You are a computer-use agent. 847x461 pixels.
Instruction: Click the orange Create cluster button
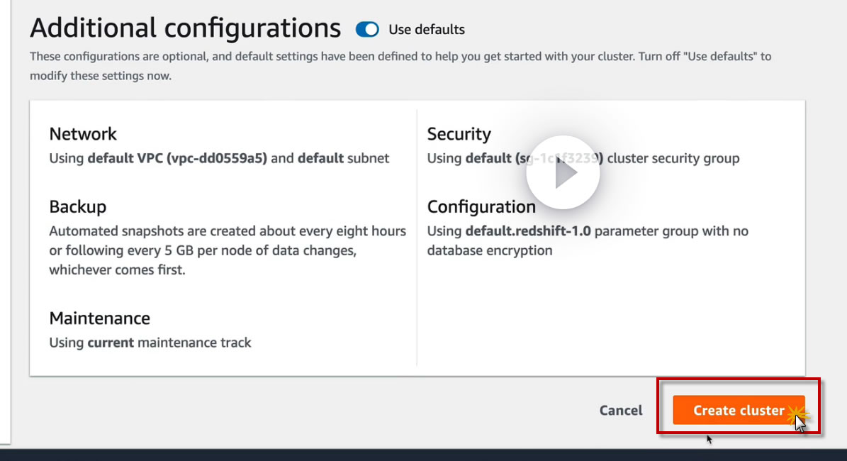pos(738,411)
